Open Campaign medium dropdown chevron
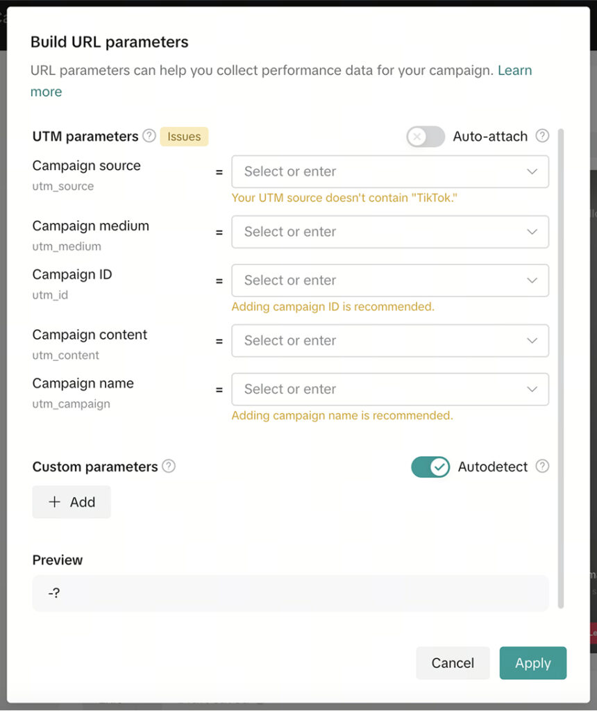This screenshot has height=711, width=597. pos(532,232)
